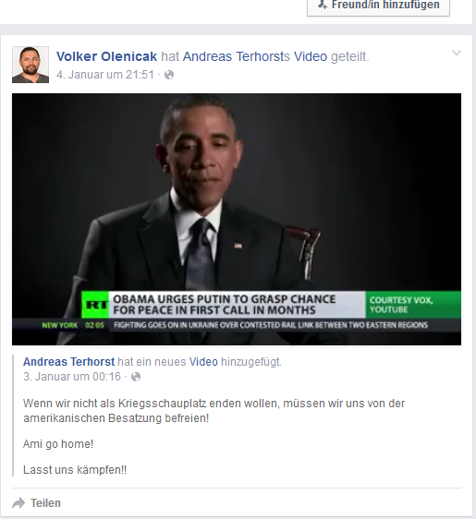
Task: Click the globe privacy icon beside 4. Januar
Action: pos(169,75)
